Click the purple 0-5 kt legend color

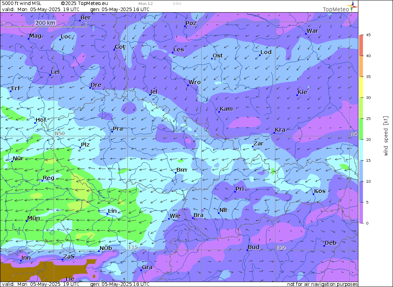coord(361,212)
